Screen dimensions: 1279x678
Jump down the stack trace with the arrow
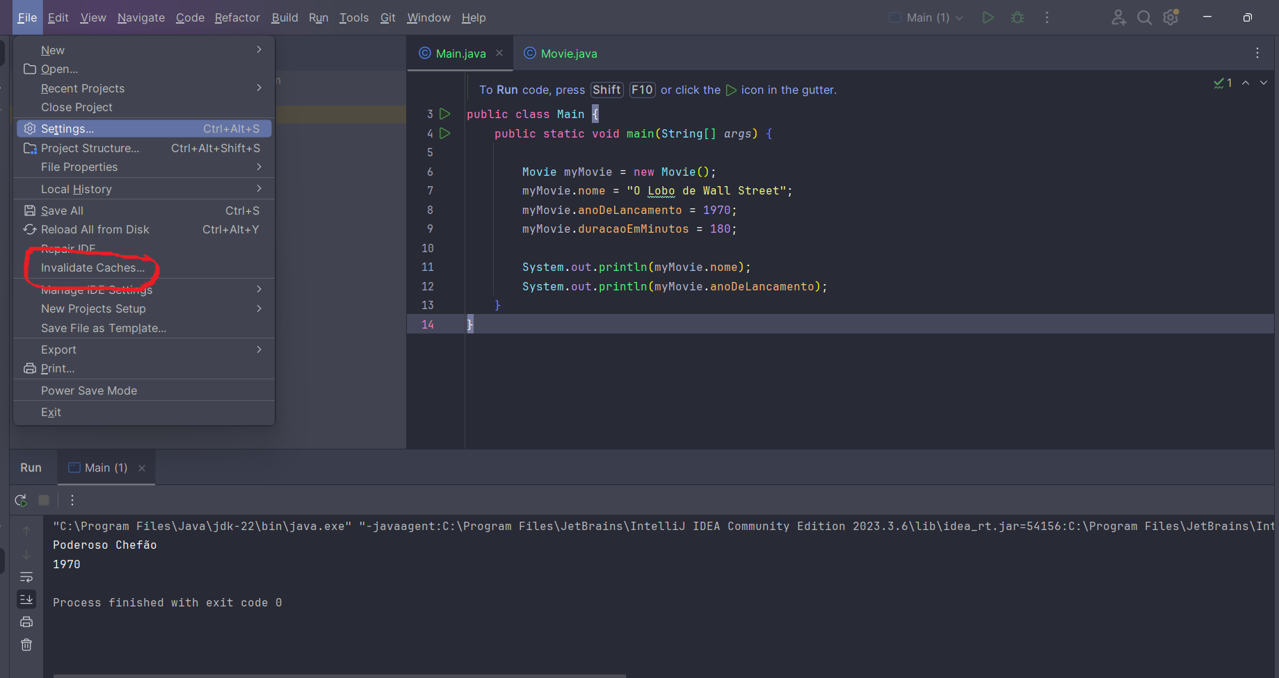26,554
